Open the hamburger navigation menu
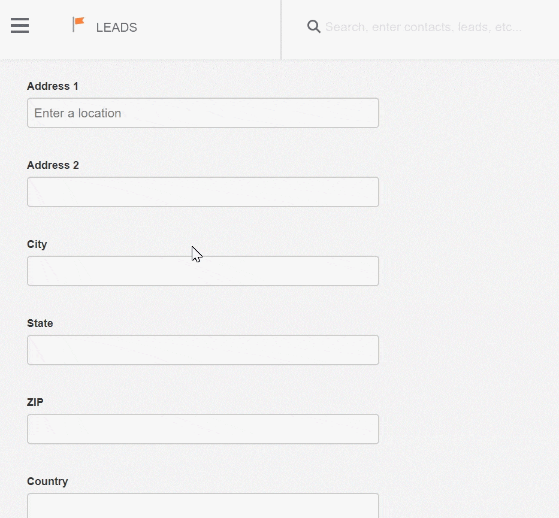The width and height of the screenshot is (559, 518). tap(20, 26)
